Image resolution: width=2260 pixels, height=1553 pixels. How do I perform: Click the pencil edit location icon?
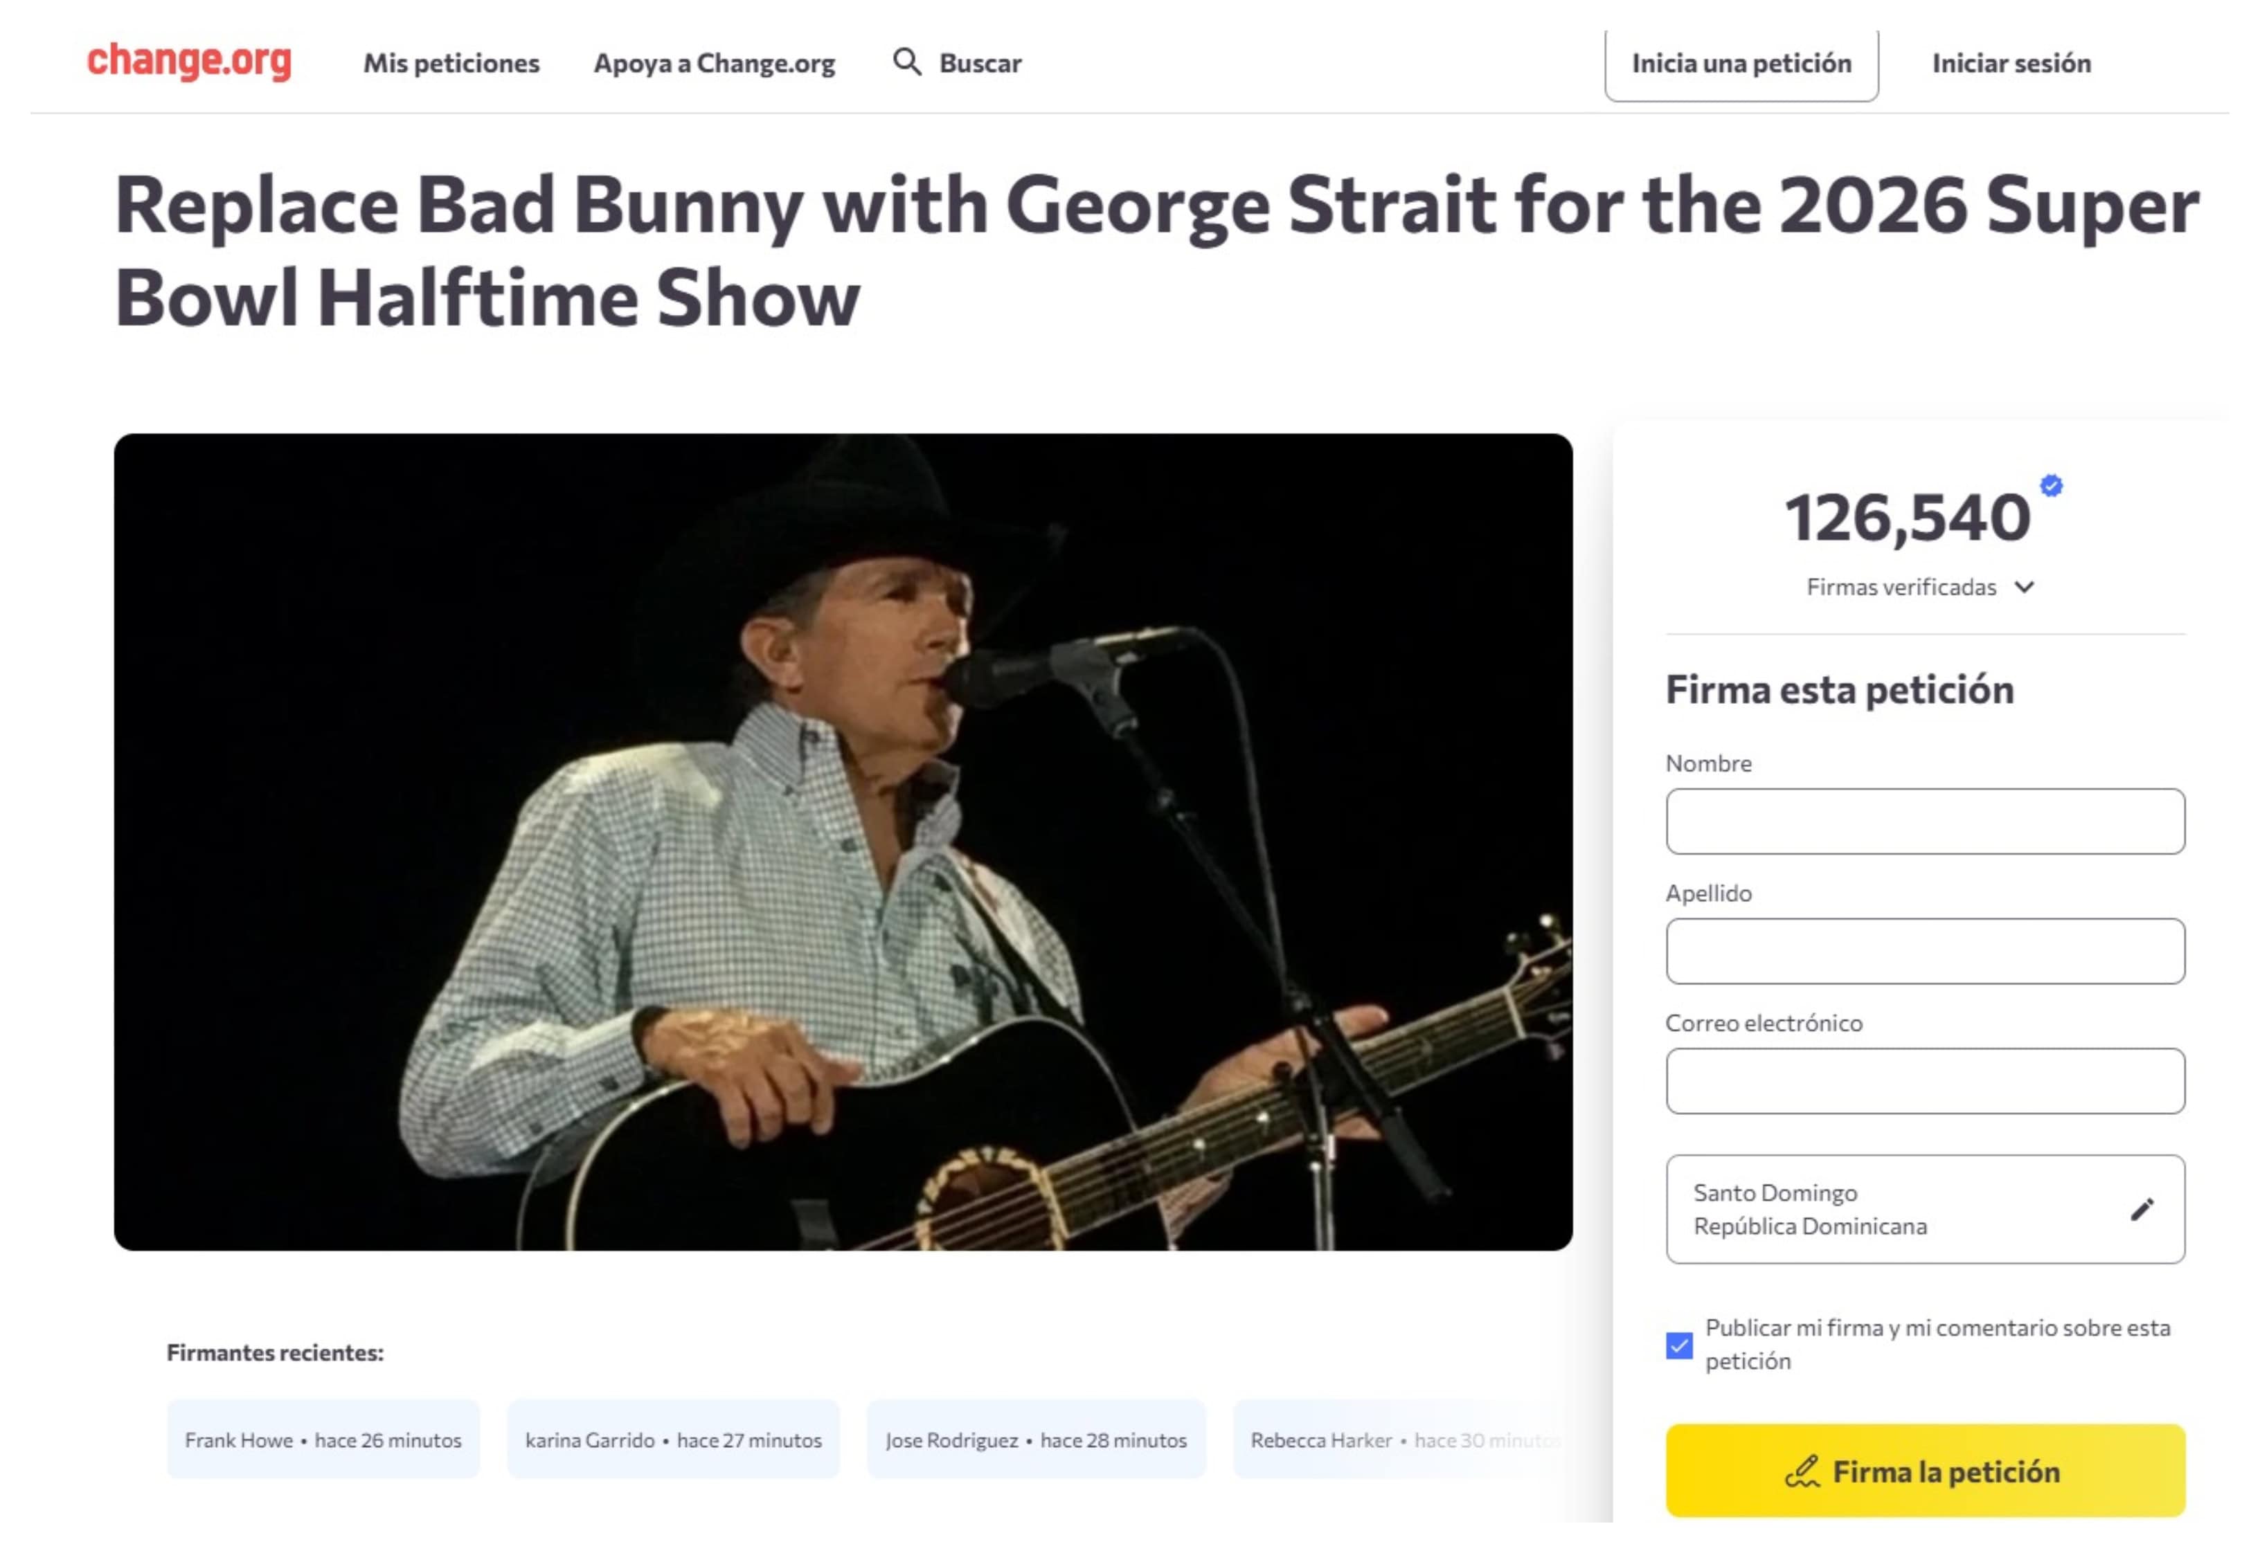(x=2142, y=1210)
